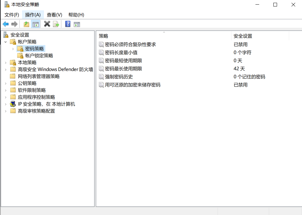Viewport: 302px width, 215px height.
Task: Click the 帐户锁定策略 folder icon
Action: tap(20, 56)
